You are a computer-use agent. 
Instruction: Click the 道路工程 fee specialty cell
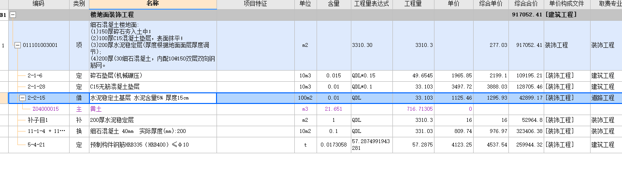point(606,98)
